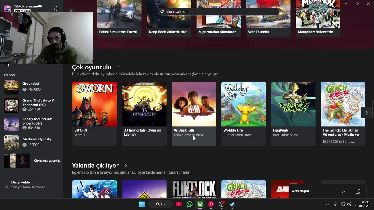The image size is (374, 210).
Task: Click the Team17 publisher text
Action: (x=80, y=135)
